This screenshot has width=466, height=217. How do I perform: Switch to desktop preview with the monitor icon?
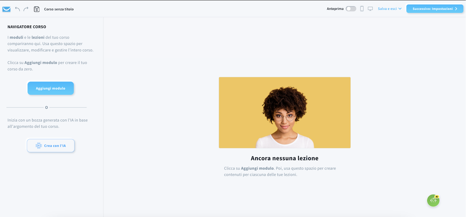(370, 9)
